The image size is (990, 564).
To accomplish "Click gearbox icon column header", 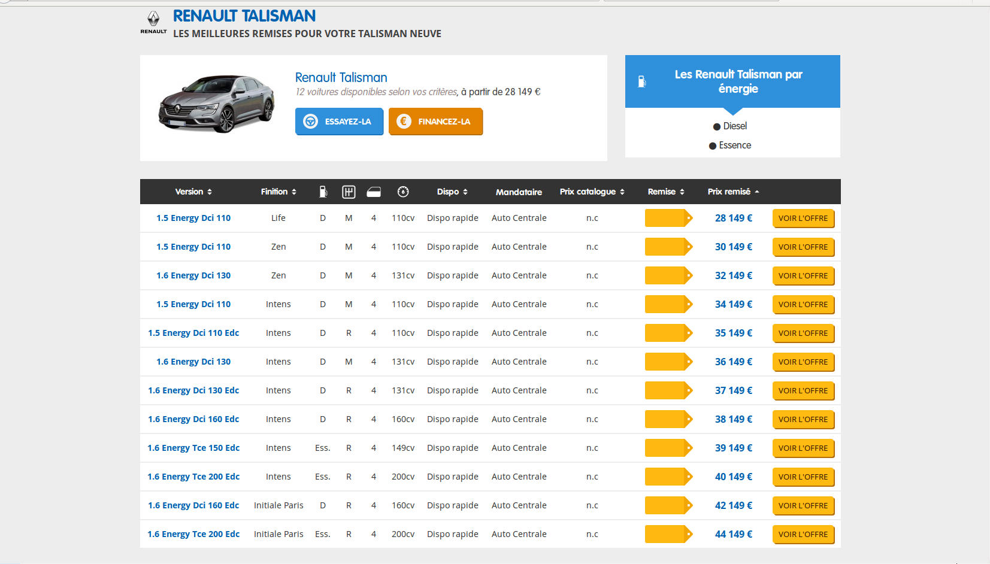I will coord(349,192).
